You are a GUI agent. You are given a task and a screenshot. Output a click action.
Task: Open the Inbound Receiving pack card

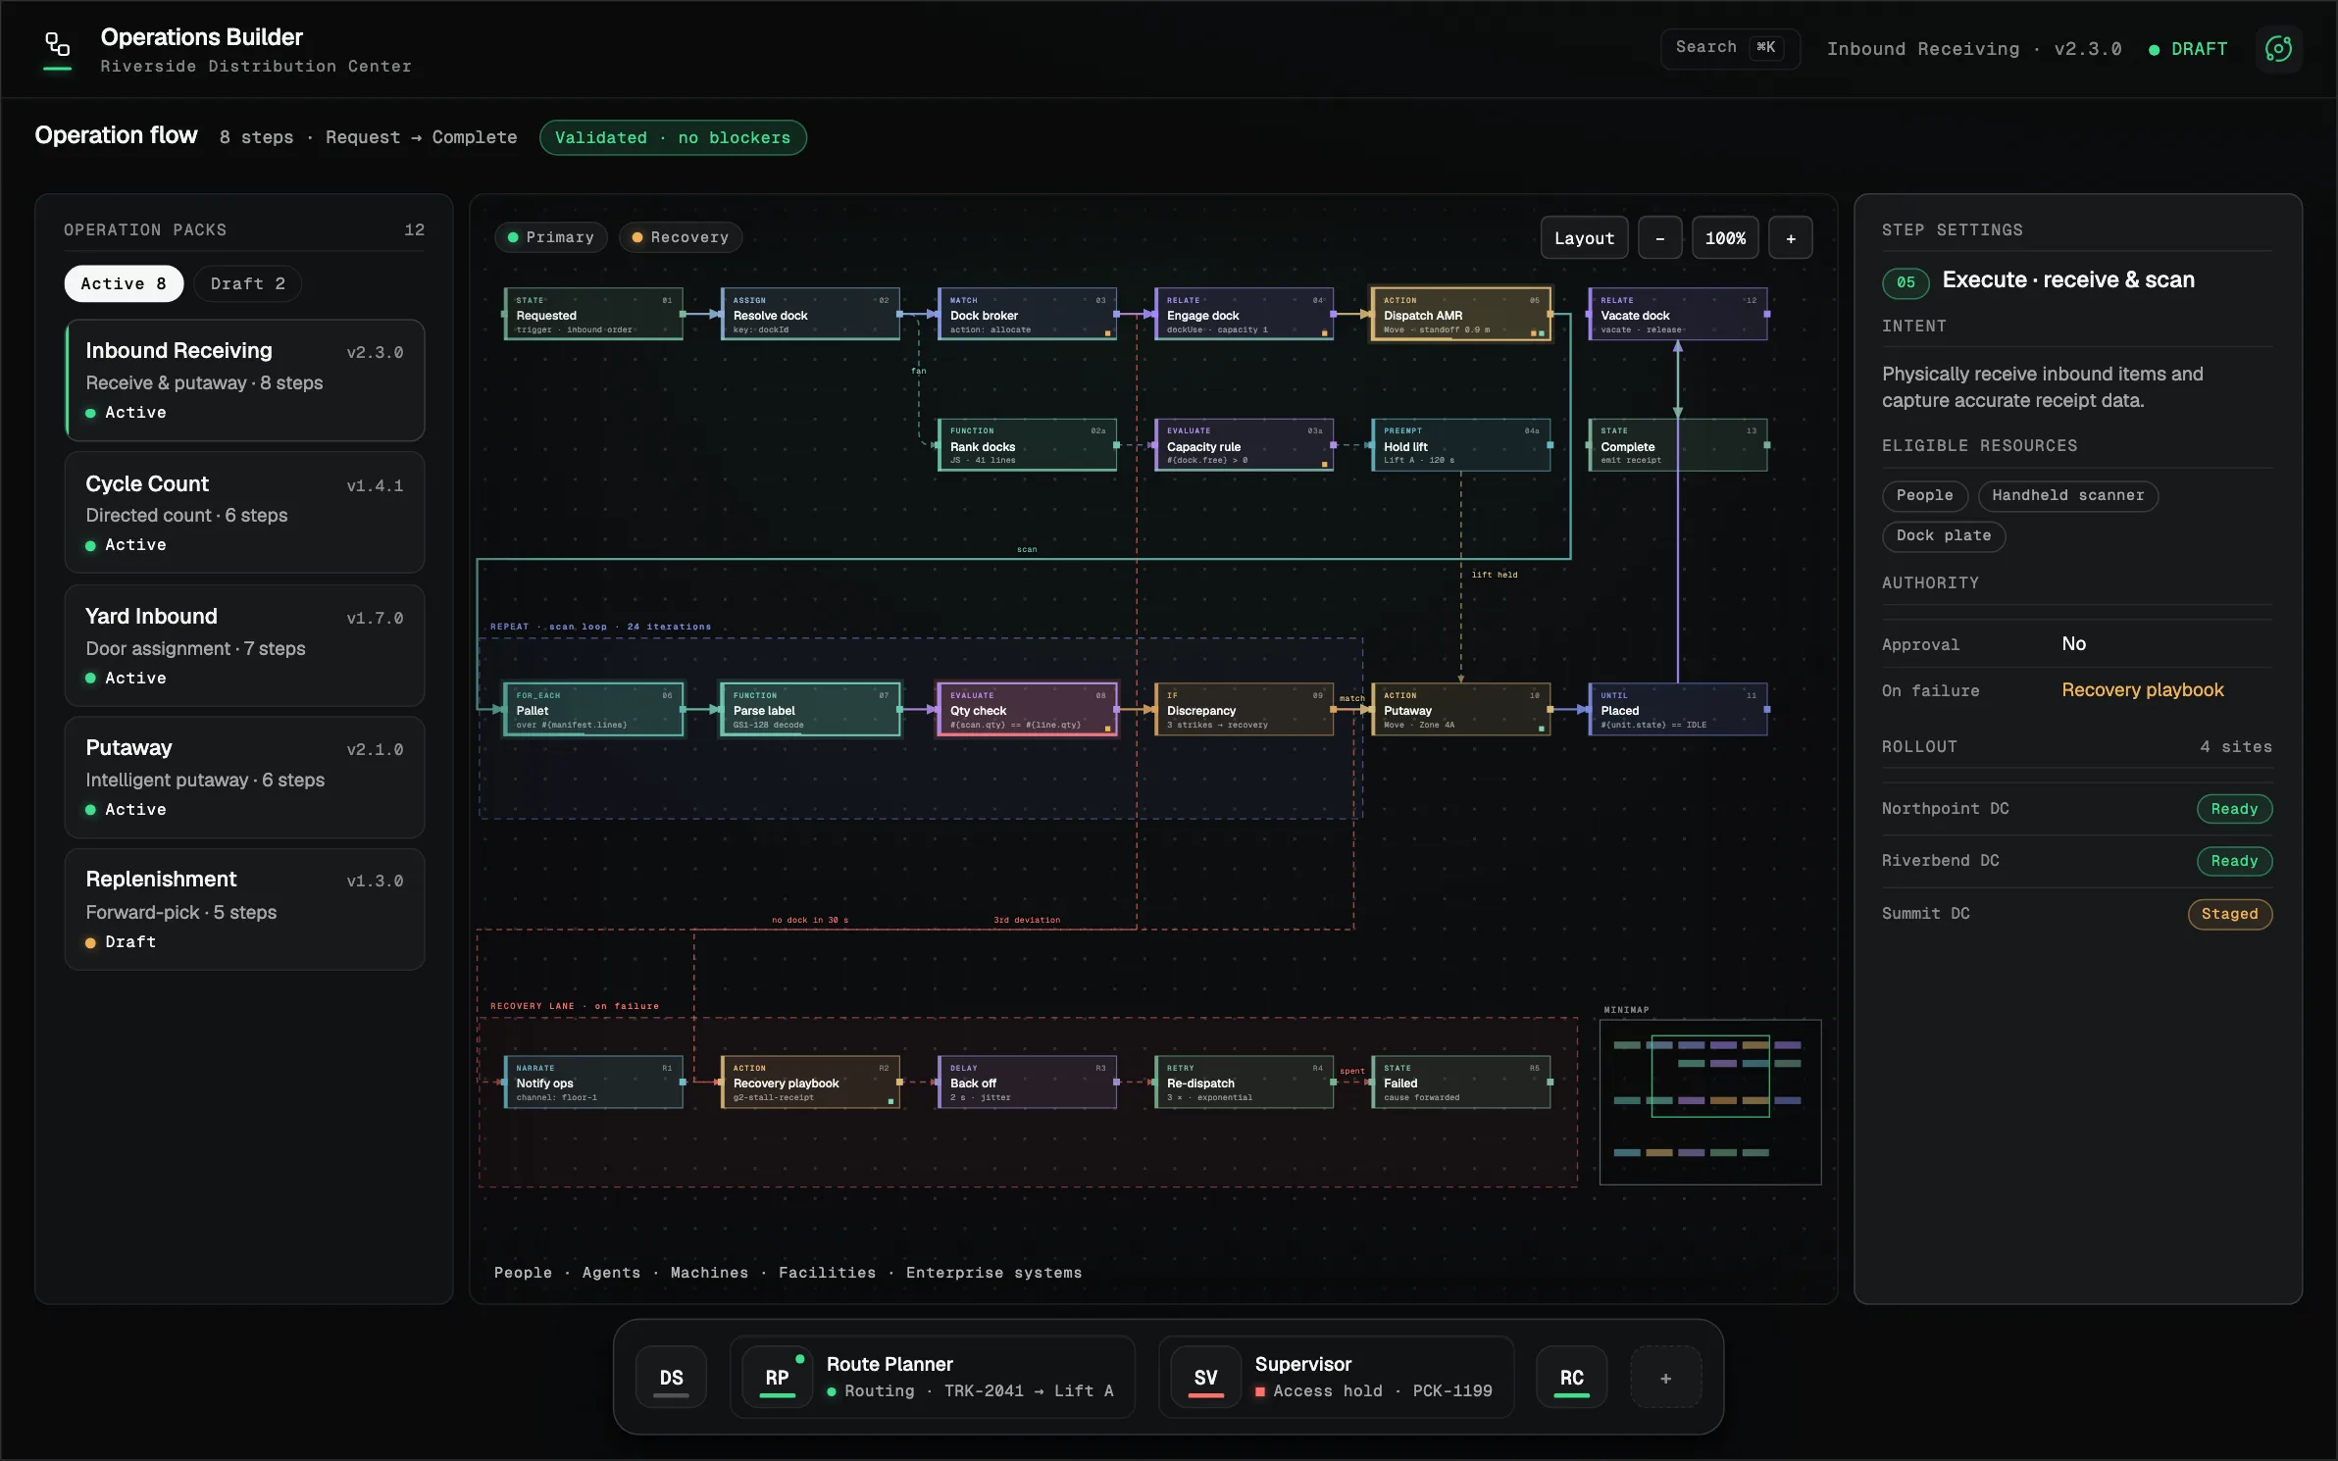[x=244, y=380]
